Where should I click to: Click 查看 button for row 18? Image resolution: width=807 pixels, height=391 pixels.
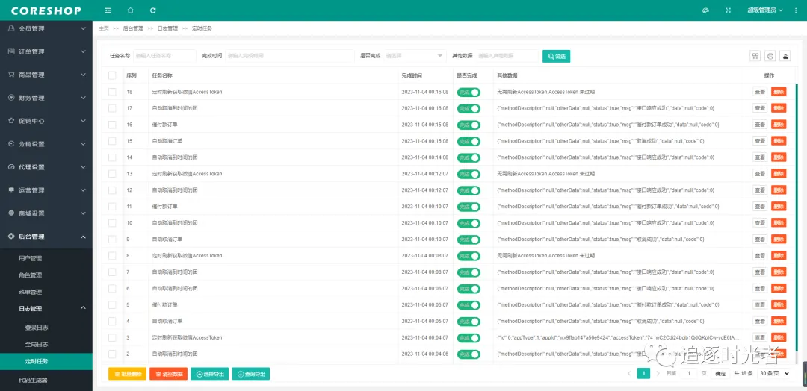[760, 92]
